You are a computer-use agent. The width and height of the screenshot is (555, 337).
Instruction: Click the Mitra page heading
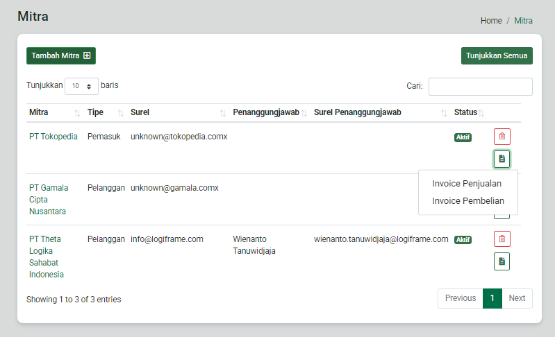[33, 16]
